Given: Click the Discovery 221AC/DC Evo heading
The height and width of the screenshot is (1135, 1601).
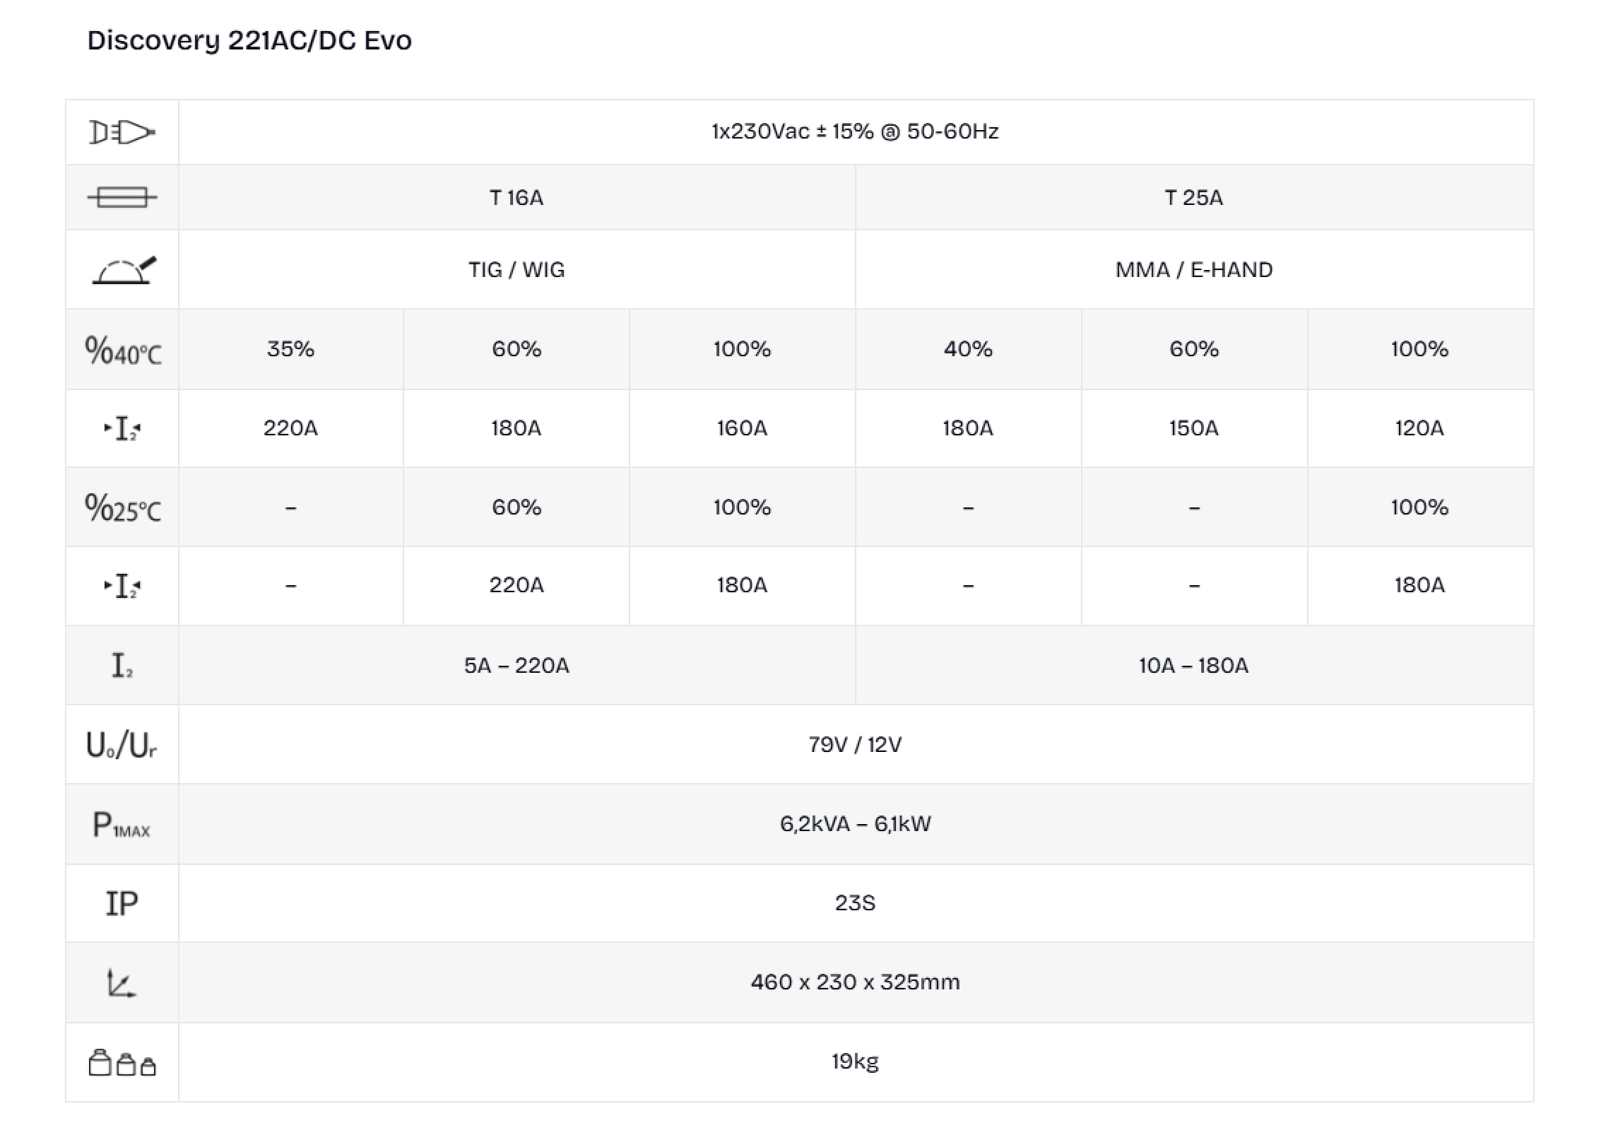Looking at the screenshot, I should click(x=249, y=40).
